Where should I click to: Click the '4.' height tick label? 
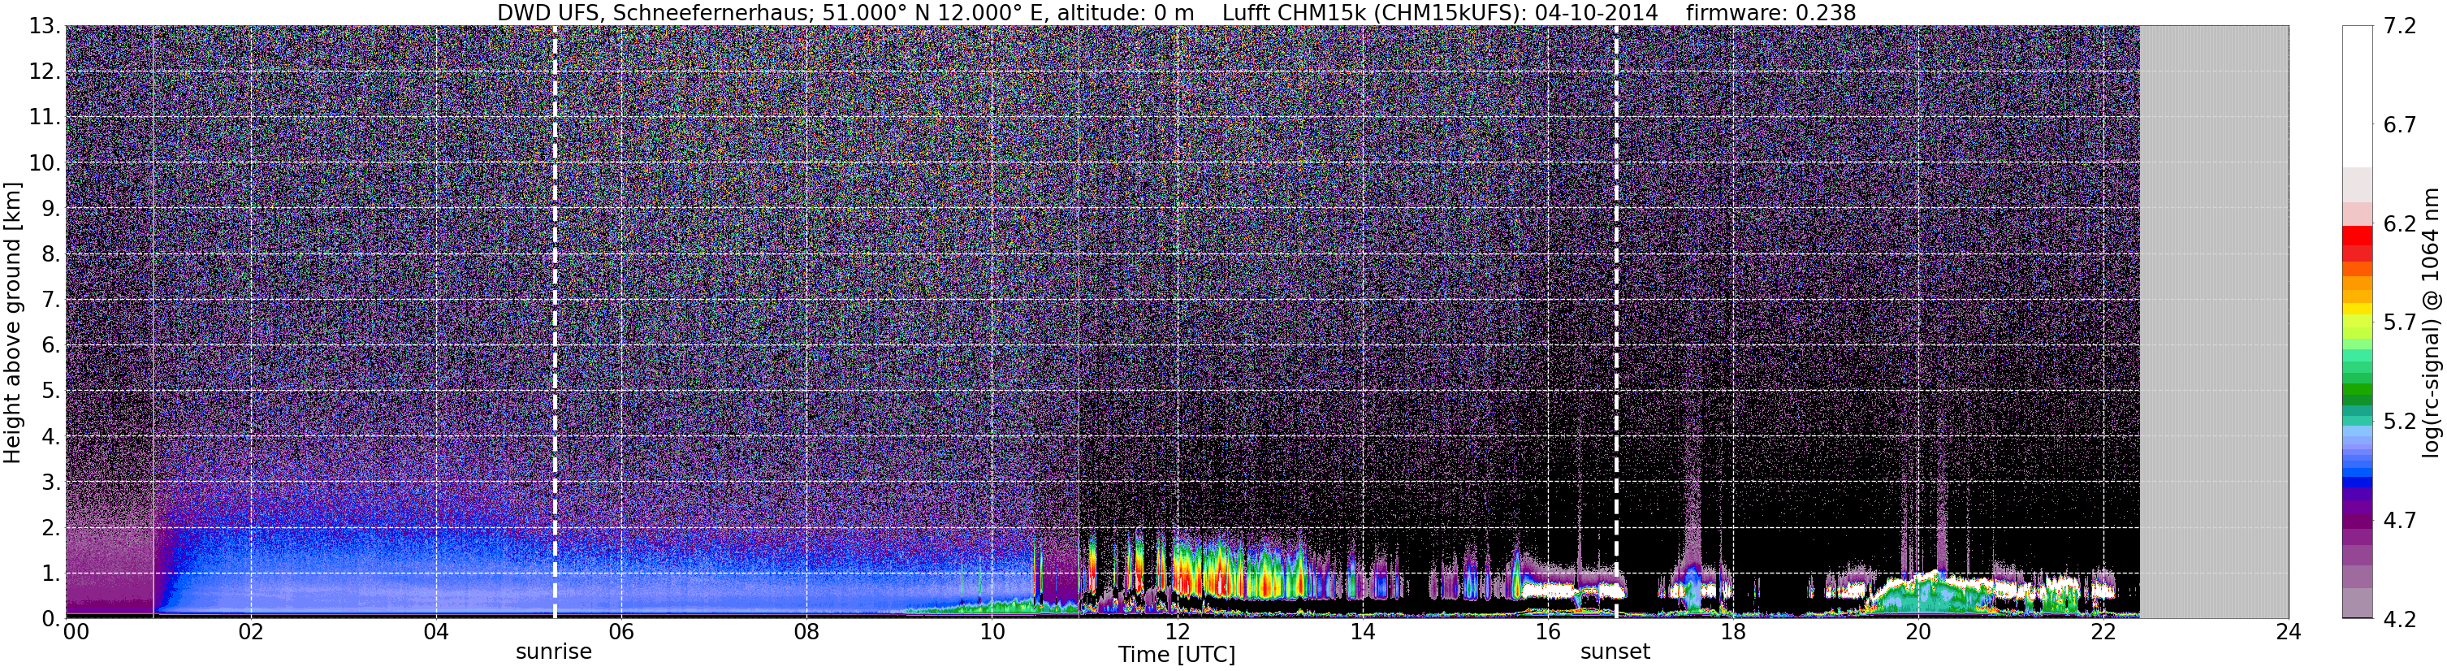point(51,436)
